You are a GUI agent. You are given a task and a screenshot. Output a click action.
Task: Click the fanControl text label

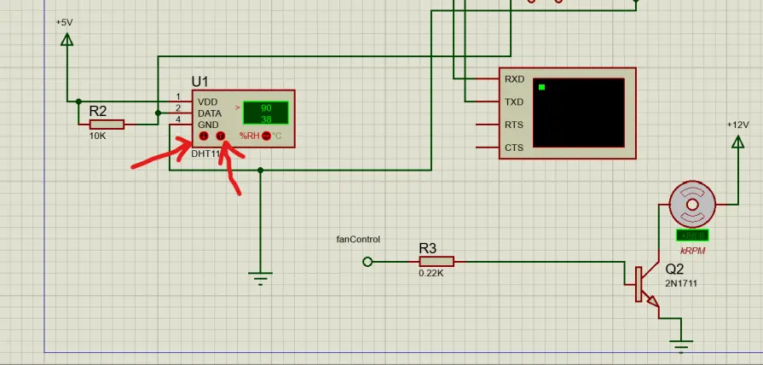click(358, 239)
